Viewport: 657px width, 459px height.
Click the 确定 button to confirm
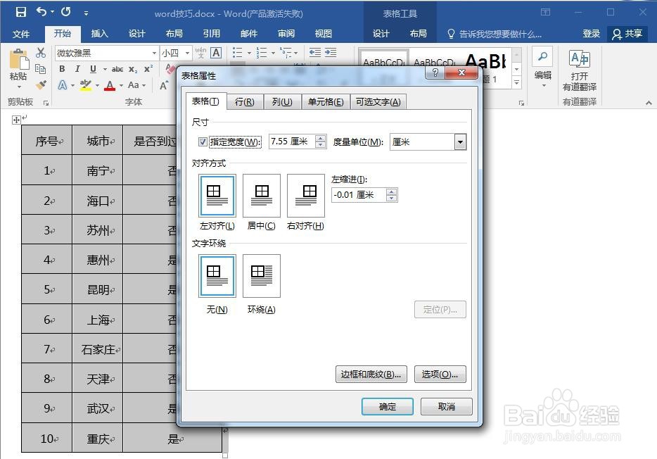(x=387, y=407)
